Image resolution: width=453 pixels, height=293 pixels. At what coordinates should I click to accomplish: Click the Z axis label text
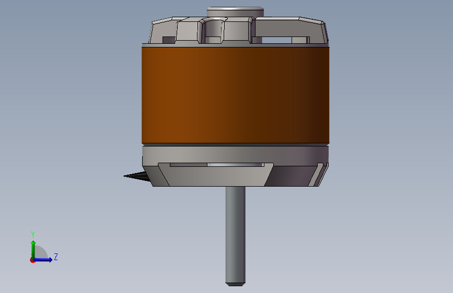click(x=56, y=257)
